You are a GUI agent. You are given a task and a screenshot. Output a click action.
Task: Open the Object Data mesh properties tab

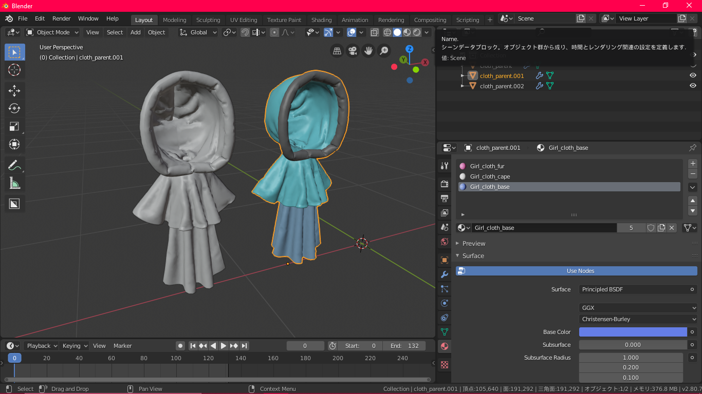tap(445, 332)
